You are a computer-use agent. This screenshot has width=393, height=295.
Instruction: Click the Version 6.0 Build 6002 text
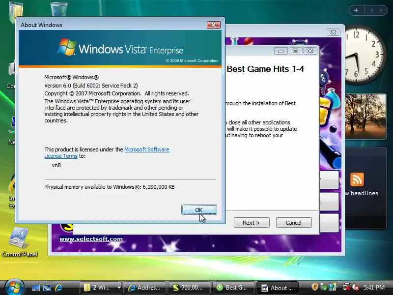[91, 86]
